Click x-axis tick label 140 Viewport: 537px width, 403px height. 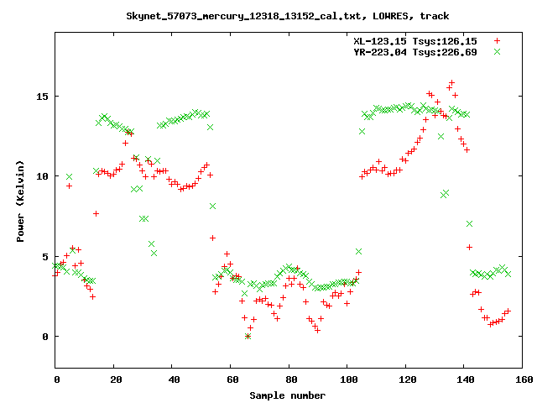(x=466, y=379)
